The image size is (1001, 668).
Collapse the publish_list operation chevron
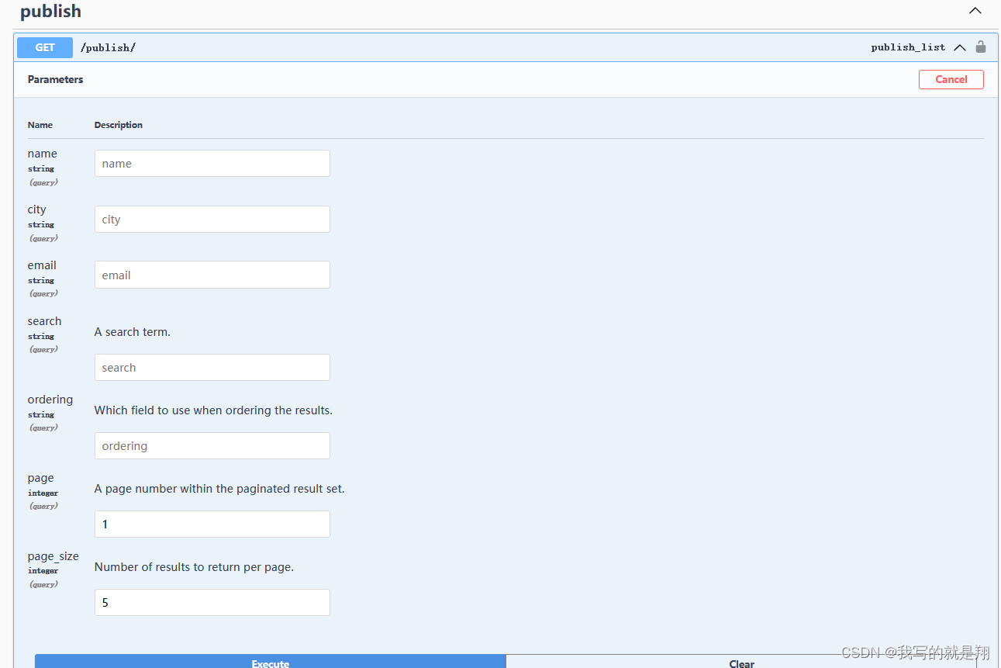click(x=960, y=47)
